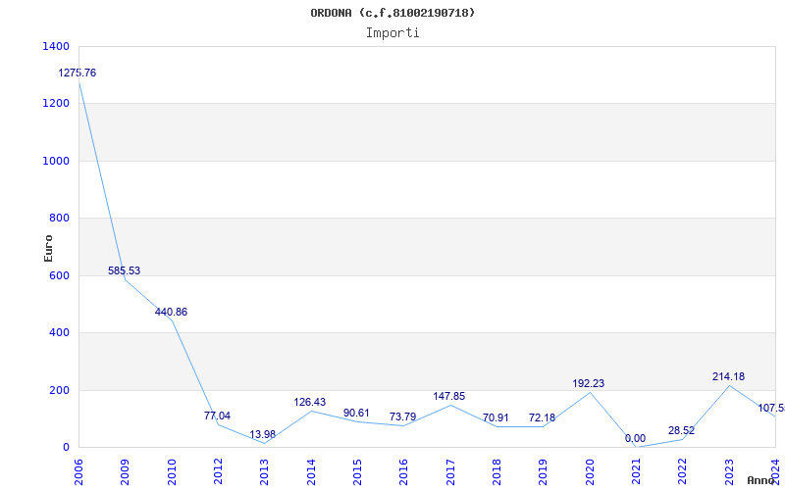Select year 2006 on the x-axis
This screenshot has height=490, width=785.
pyautogui.click(x=78, y=470)
